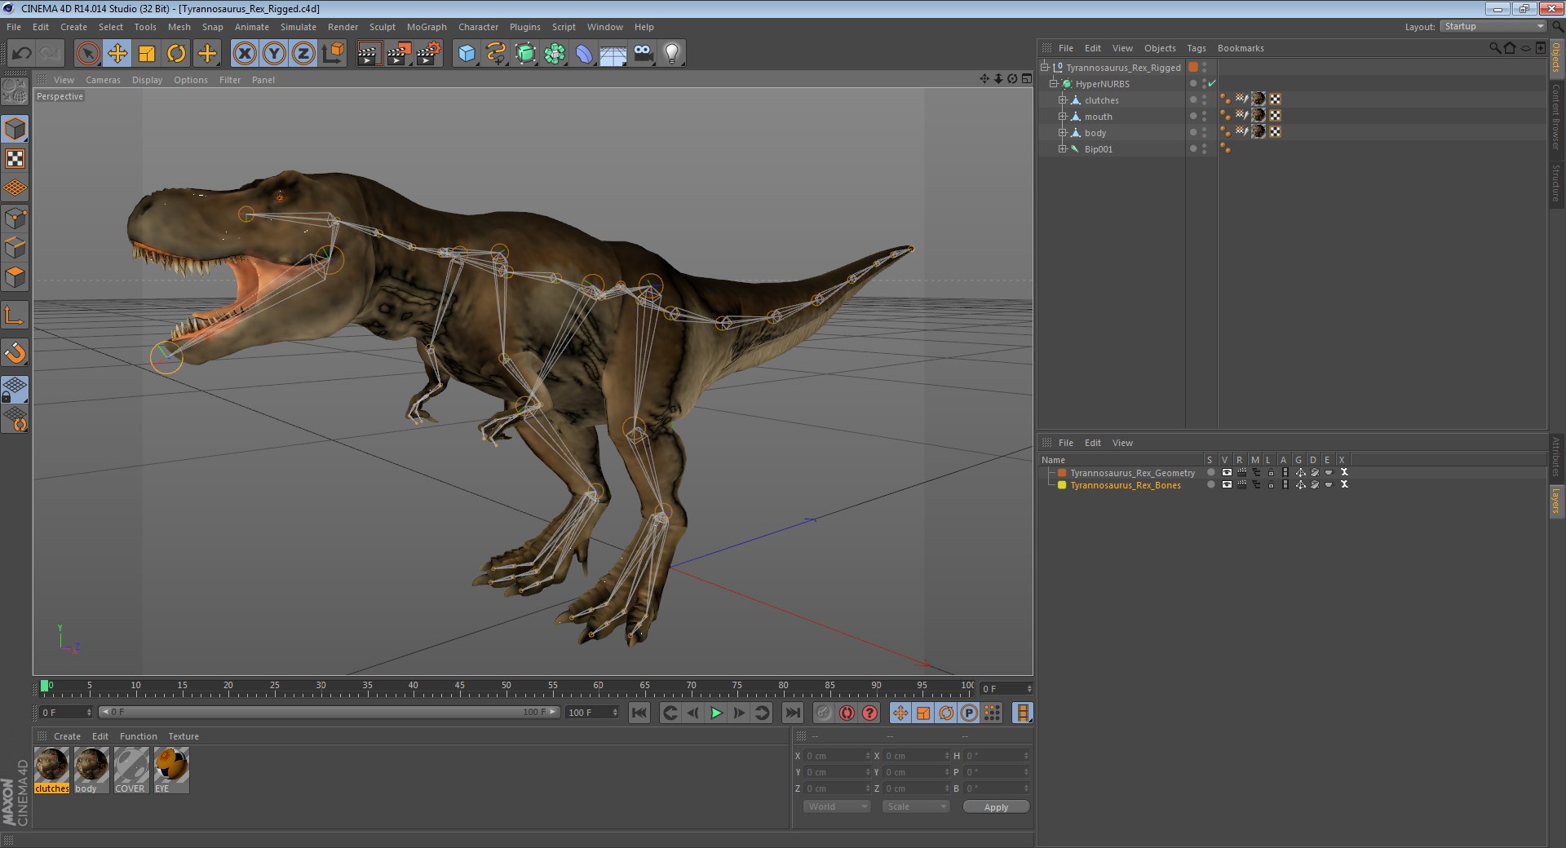Click the mouth object's UVW checker tag
This screenshot has width=1566, height=848.
pos(1275,115)
